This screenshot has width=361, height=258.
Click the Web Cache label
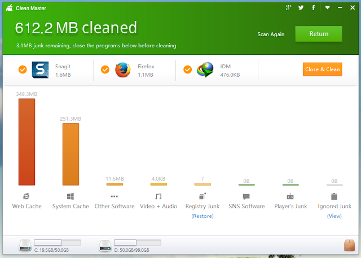point(27,206)
